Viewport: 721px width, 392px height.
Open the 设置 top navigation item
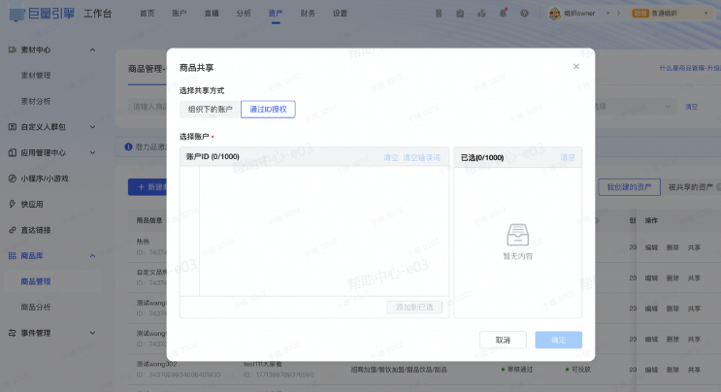340,14
